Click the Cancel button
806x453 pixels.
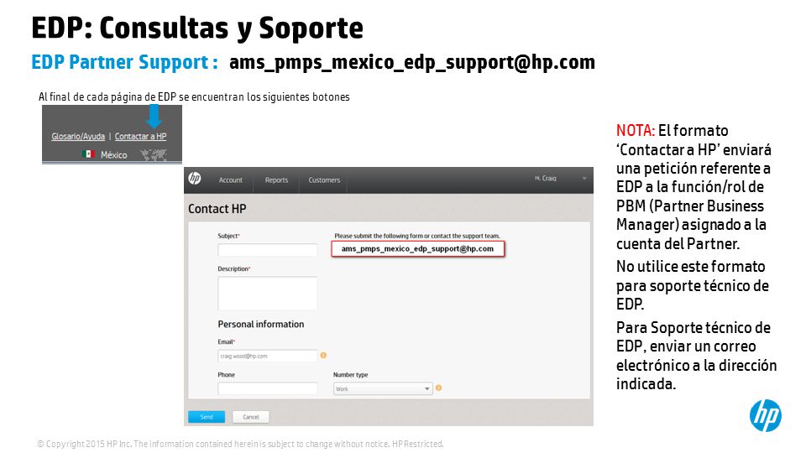[251, 417]
